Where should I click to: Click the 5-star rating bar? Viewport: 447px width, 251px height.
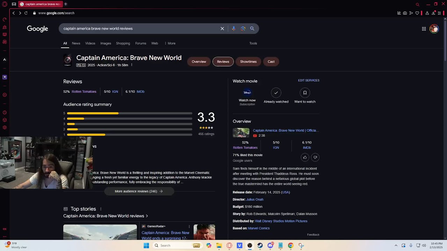[x=129, y=113]
